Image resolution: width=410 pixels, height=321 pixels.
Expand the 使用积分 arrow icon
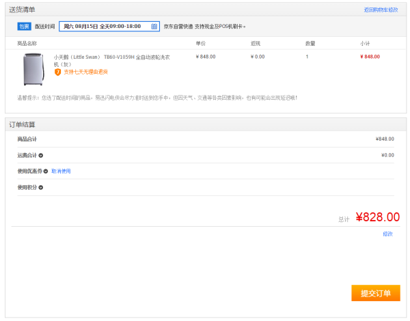41,188
